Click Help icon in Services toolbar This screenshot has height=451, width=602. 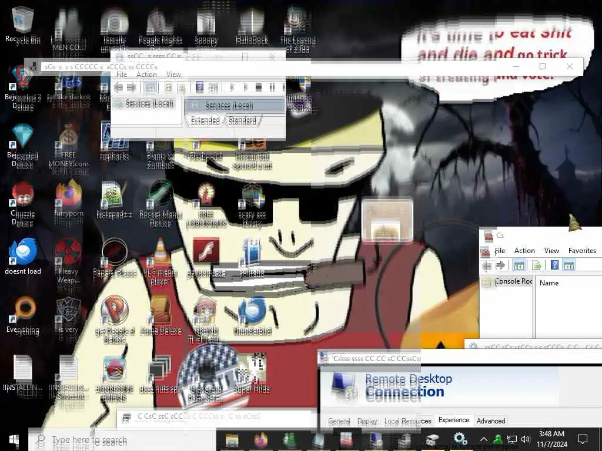coord(199,87)
